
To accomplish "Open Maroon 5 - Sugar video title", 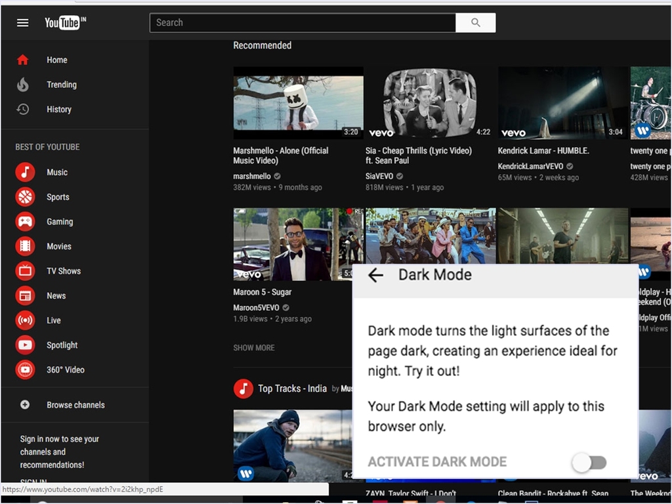I will [262, 292].
